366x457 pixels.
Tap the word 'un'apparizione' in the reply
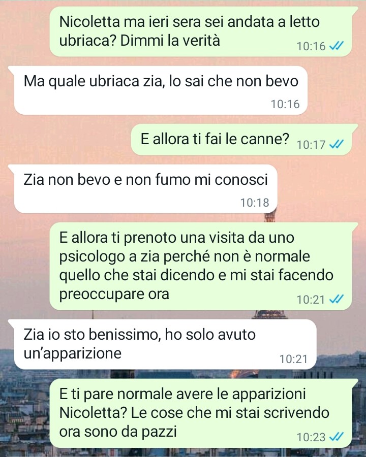point(72,354)
